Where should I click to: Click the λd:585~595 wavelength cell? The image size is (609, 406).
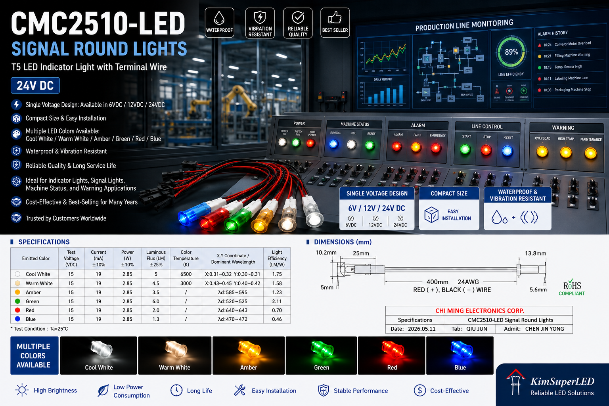click(233, 292)
